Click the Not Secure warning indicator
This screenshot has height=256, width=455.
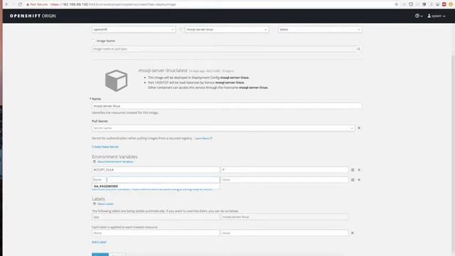(37, 4)
